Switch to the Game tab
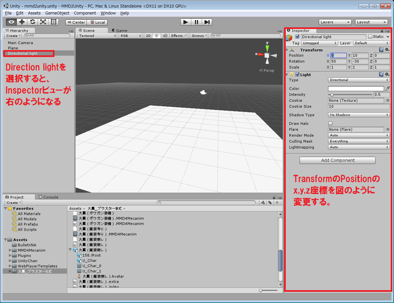This screenshot has height=303, width=394. [x=119, y=30]
